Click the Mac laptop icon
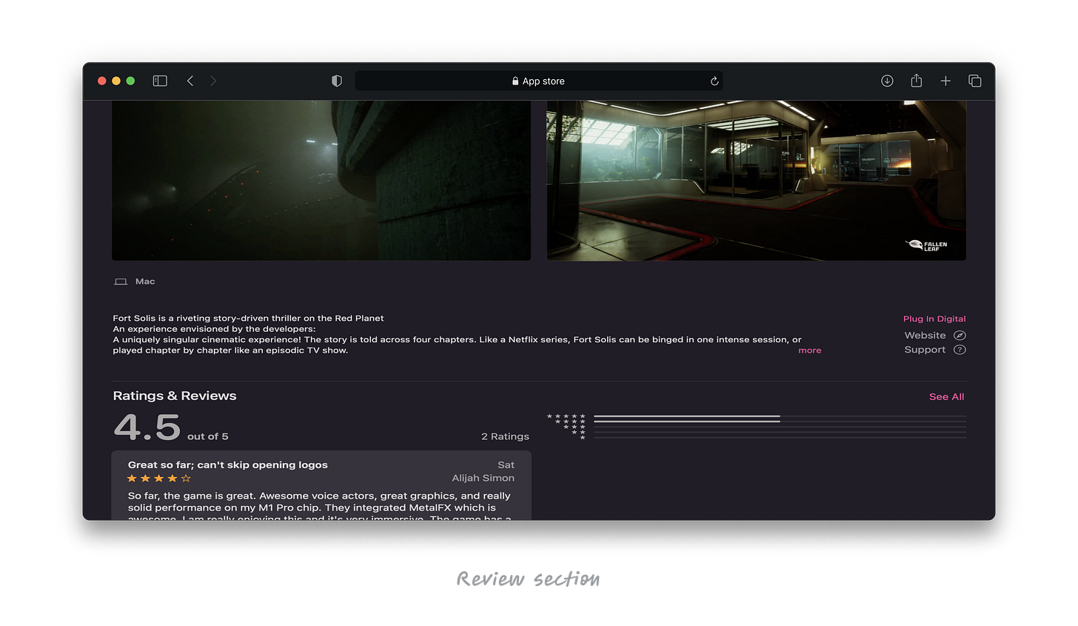 [x=121, y=282]
